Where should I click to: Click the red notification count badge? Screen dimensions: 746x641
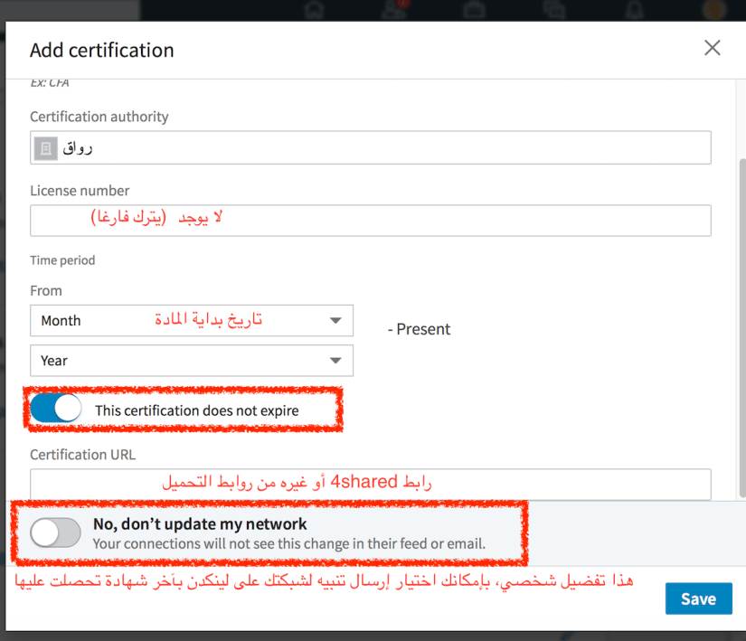click(401, 5)
